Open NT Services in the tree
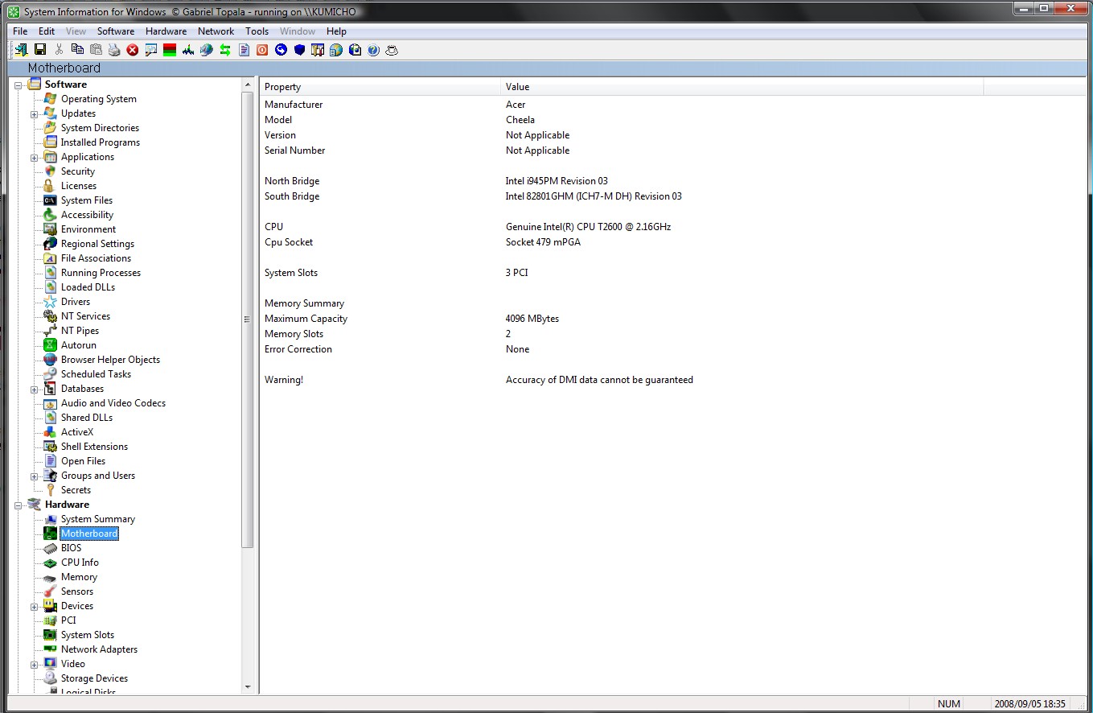Screen dimensions: 1093x713 click(x=85, y=316)
